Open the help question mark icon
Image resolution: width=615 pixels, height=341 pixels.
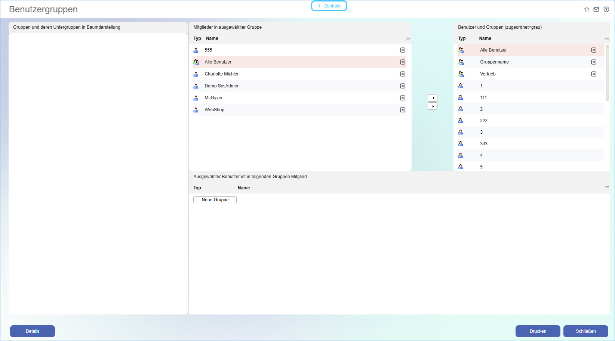[606, 9]
